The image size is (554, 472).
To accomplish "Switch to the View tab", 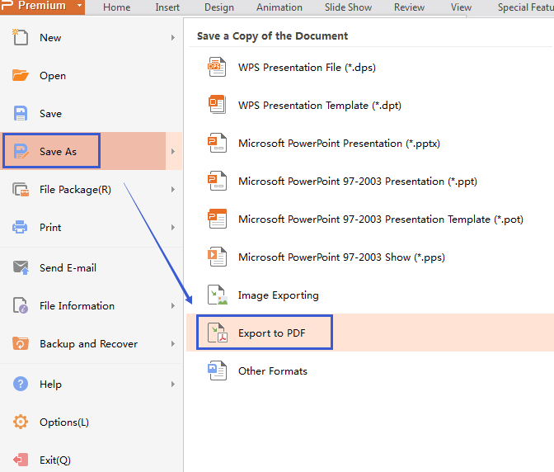I will tap(461, 7).
